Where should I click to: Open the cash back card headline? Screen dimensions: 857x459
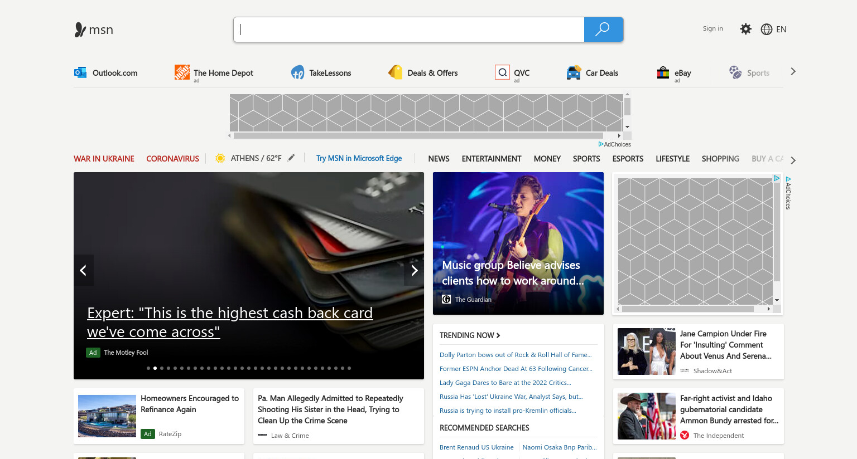coord(230,323)
